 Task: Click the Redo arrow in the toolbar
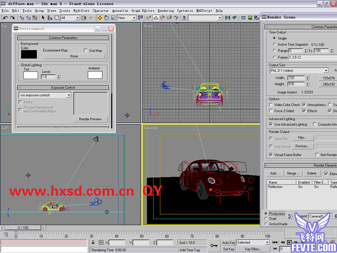pos(12,18)
